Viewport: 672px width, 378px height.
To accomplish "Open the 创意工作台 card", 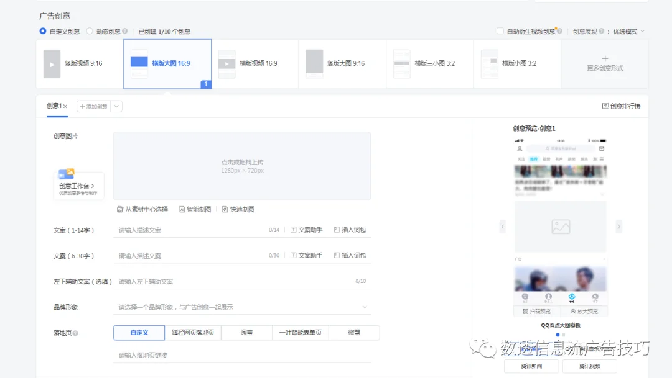I will point(78,184).
